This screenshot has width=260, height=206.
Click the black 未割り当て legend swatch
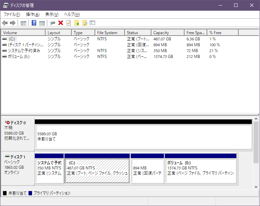coord(5,193)
